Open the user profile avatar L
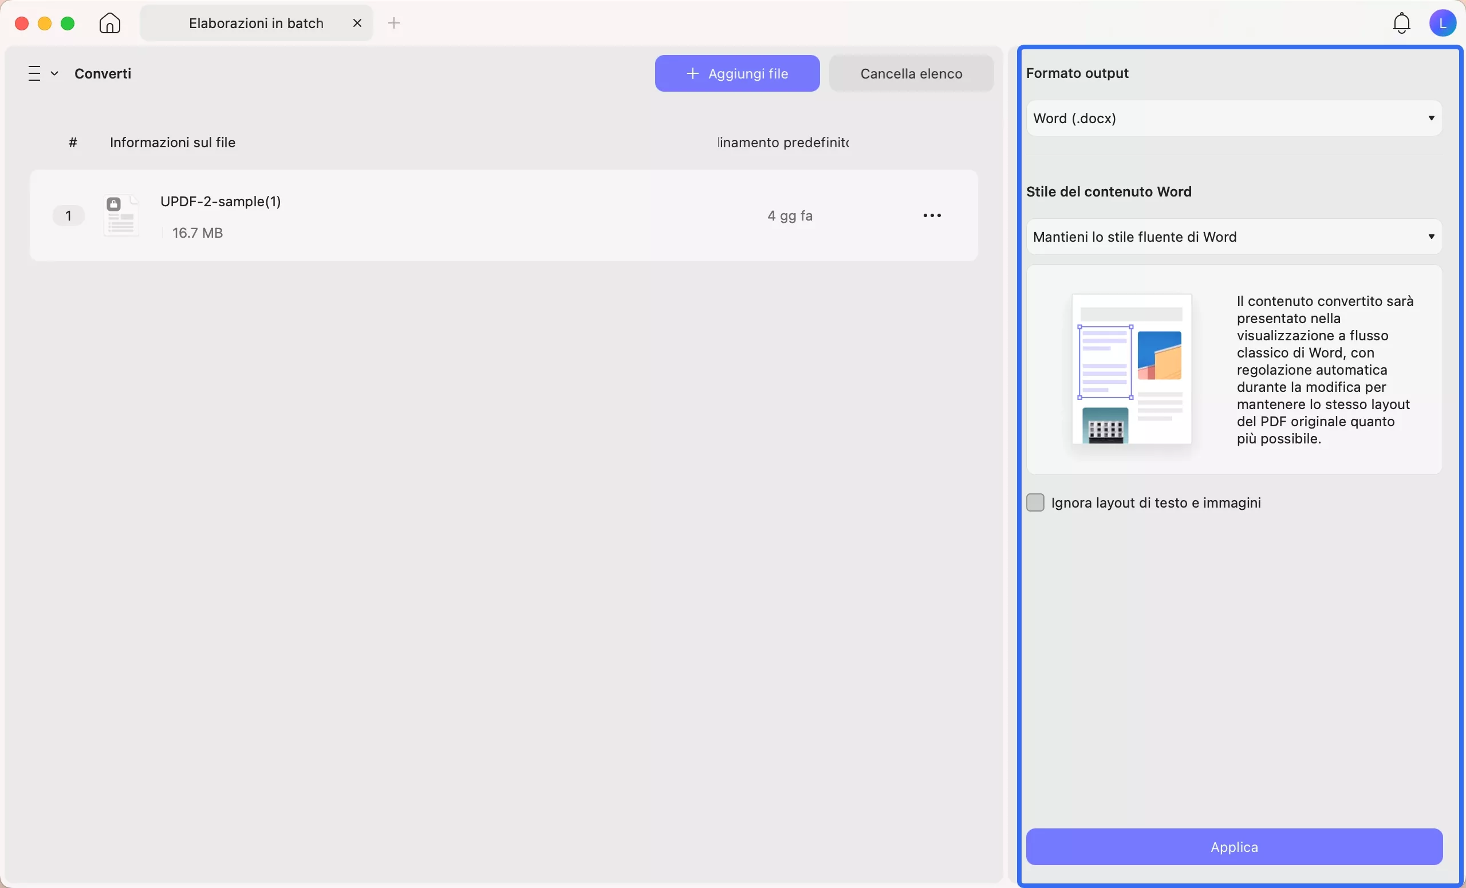This screenshot has height=888, width=1466. tap(1442, 23)
